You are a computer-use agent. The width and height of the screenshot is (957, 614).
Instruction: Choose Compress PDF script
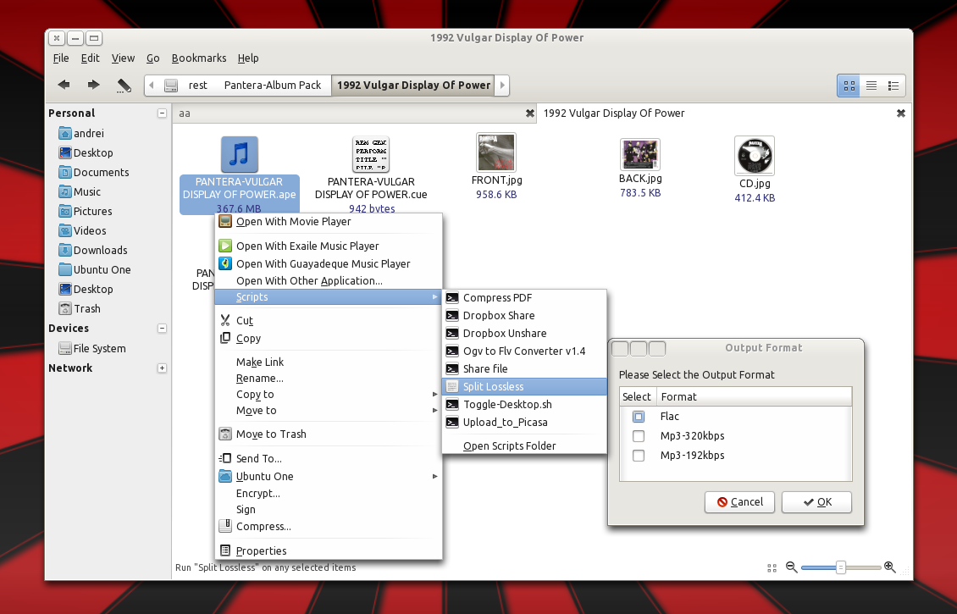(524, 298)
